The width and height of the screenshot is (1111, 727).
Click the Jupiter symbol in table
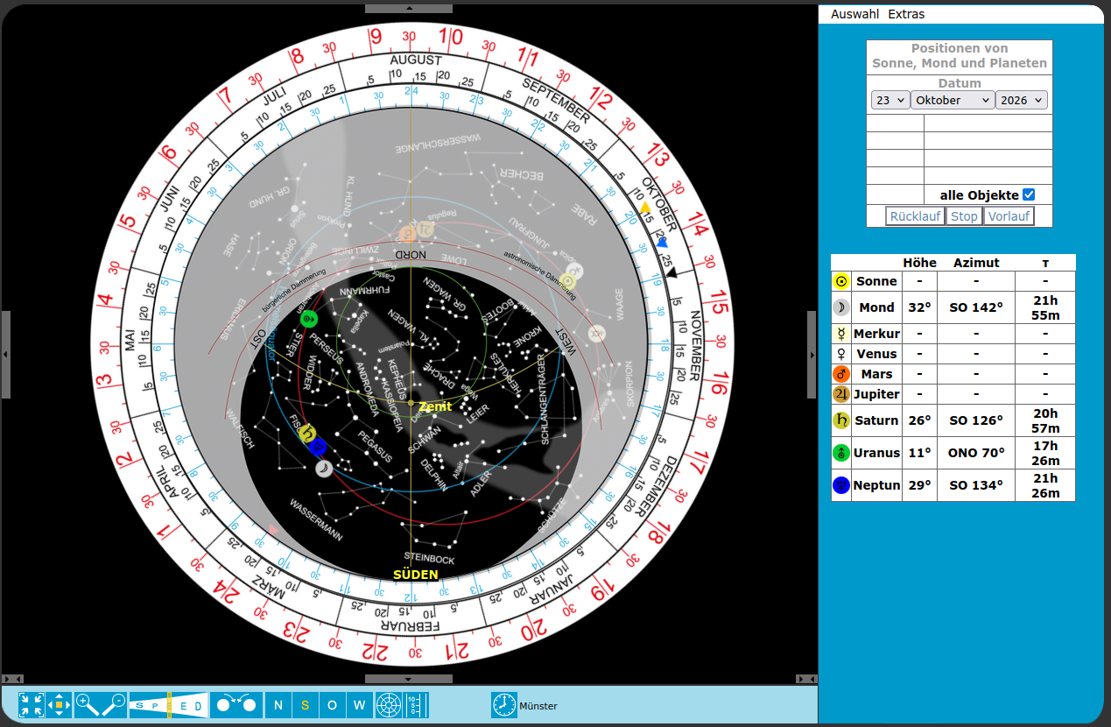click(841, 394)
